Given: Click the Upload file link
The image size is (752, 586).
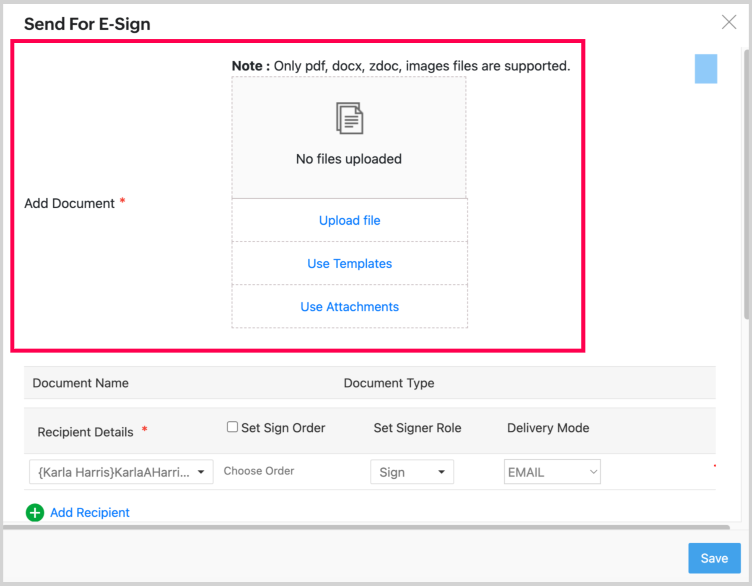Looking at the screenshot, I should pos(349,220).
